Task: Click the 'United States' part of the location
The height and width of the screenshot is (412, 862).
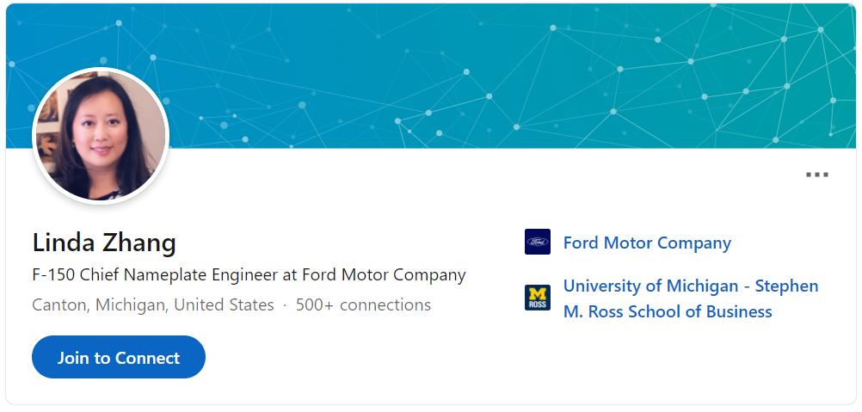Action: 224,304
